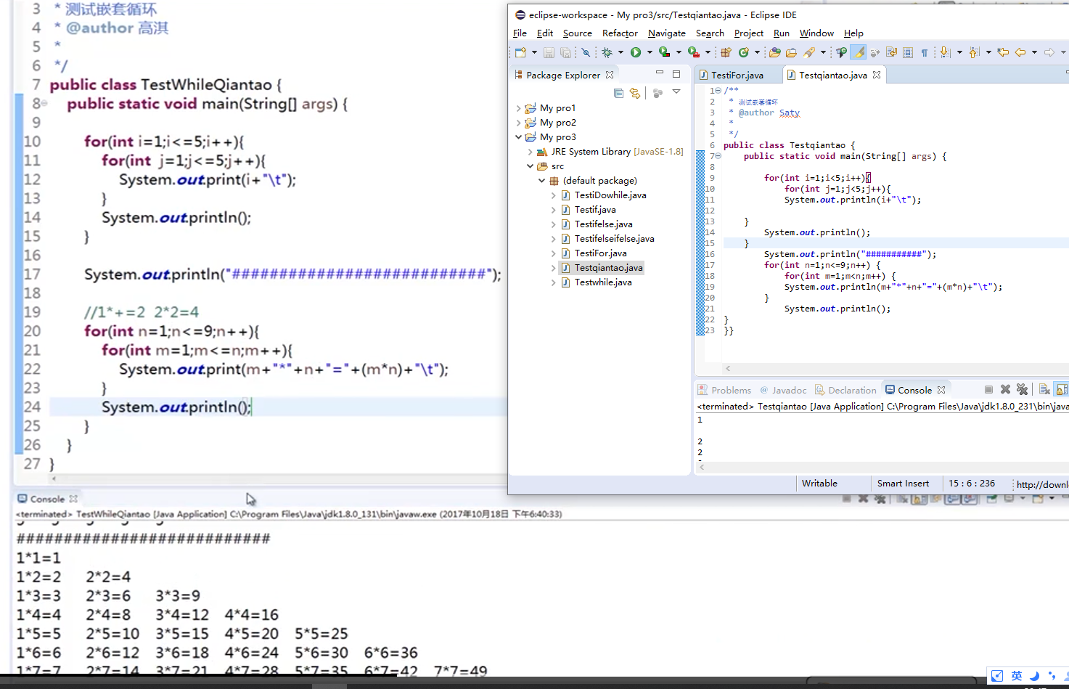Open dropdown next to Back arrow
The width and height of the screenshot is (1069, 689).
1034,52
